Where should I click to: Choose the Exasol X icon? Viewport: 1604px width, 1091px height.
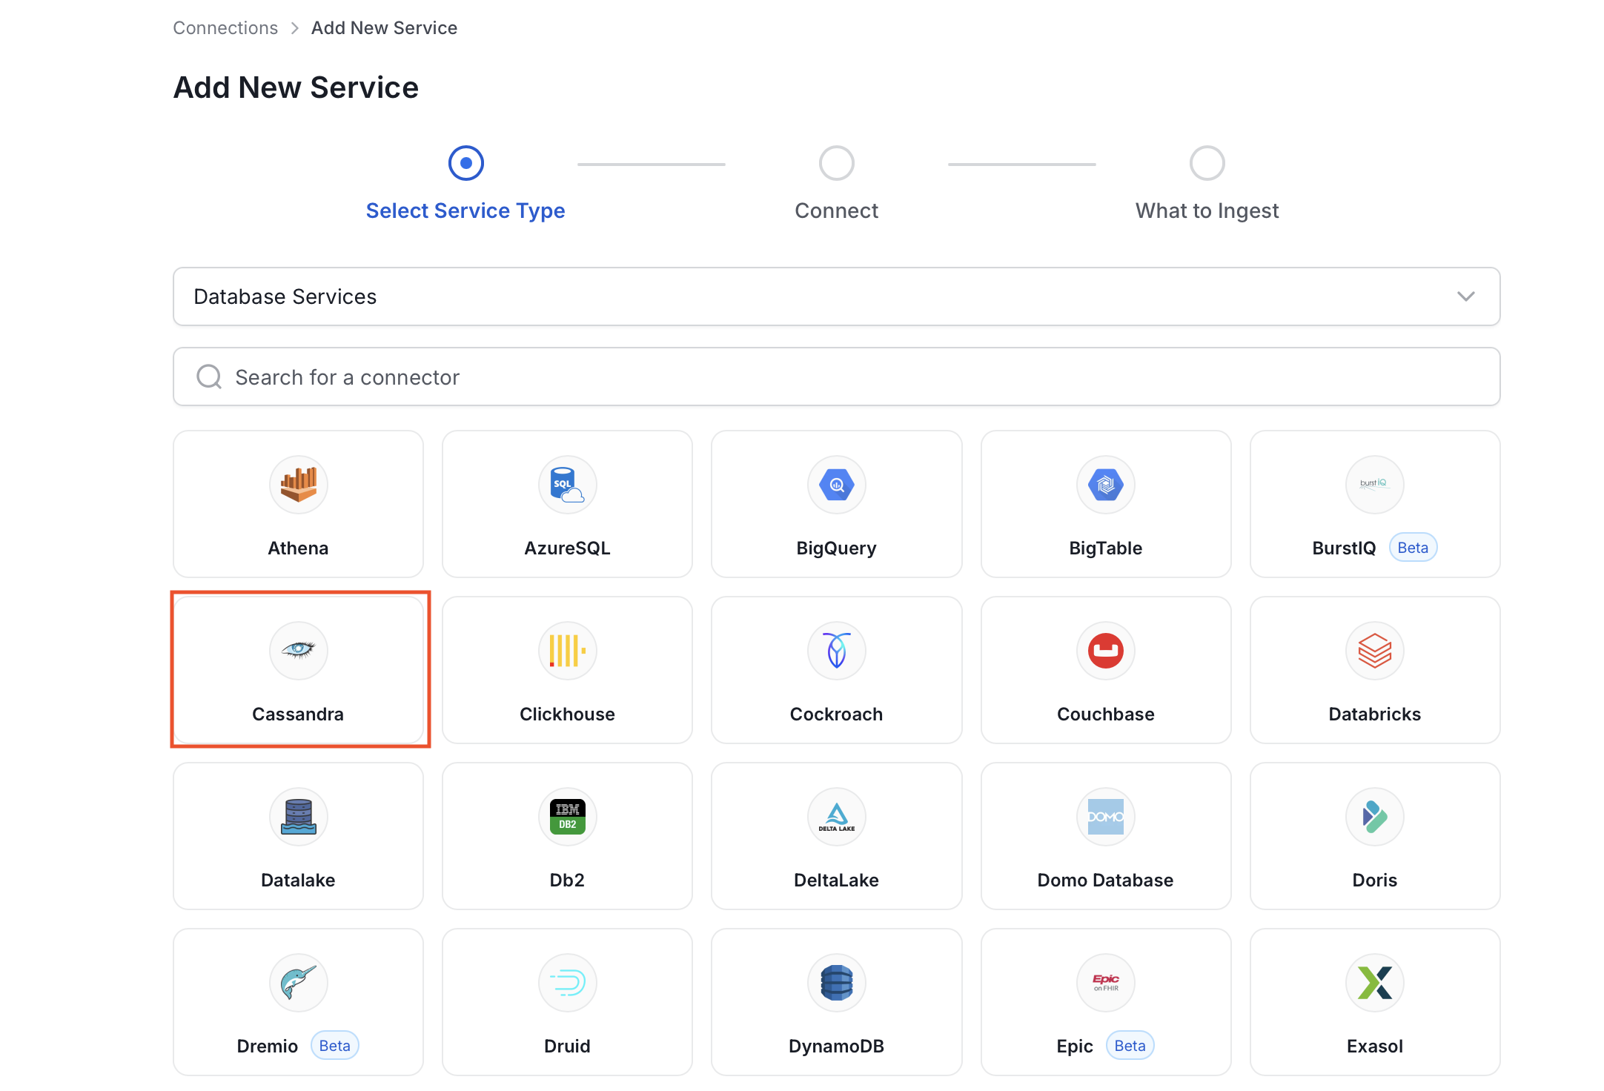point(1375,983)
